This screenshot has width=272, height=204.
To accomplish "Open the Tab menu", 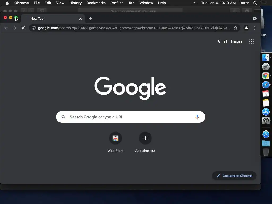I will tap(131, 3).
